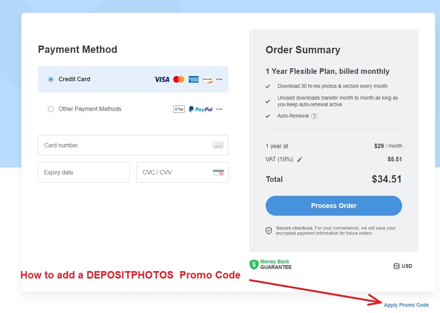This screenshot has width=440, height=313.
Task: Open the Auto-Renewal help tooltip
Action: tap(315, 116)
